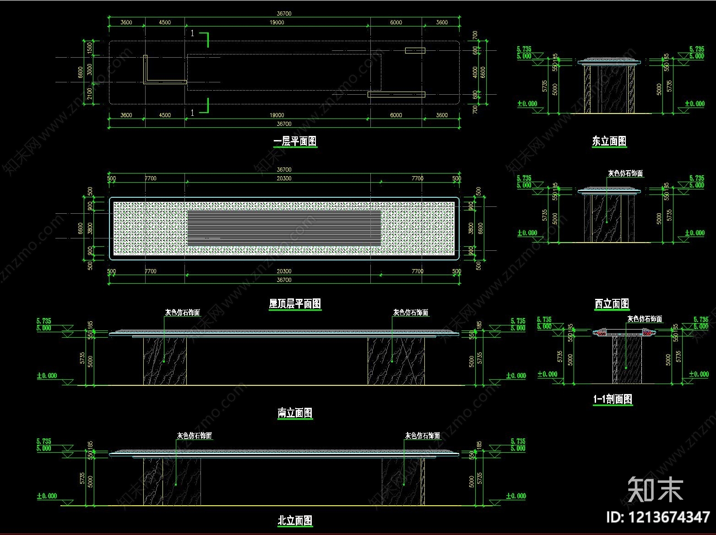Select the stone column in east elevation
Screen dimensions: 716x535
click(x=609, y=89)
